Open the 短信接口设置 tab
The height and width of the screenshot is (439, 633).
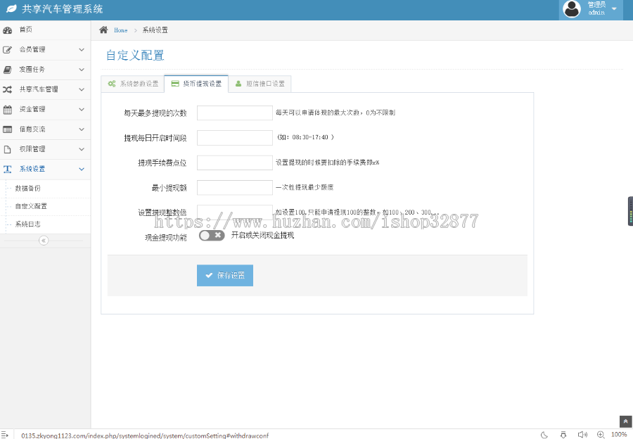[260, 83]
